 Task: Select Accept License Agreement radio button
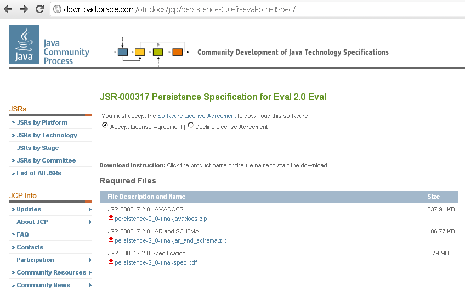point(105,126)
